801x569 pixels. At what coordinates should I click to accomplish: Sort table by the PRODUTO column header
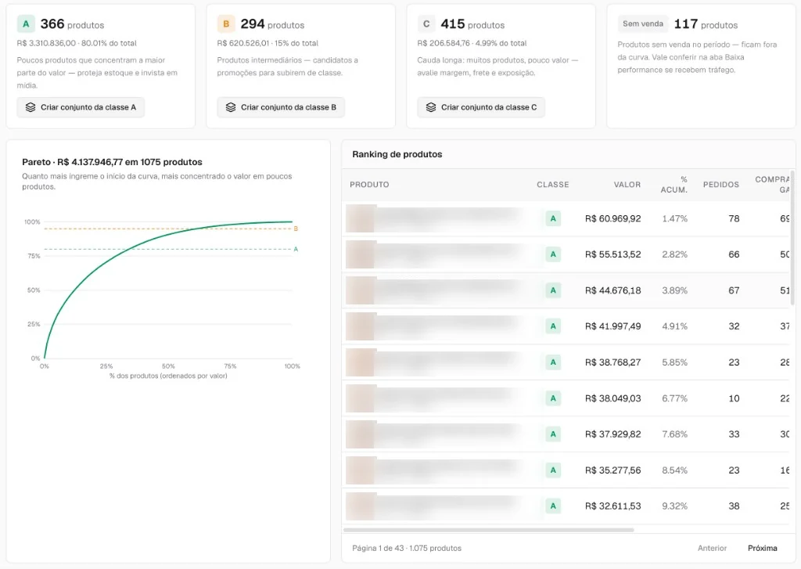click(x=369, y=185)
